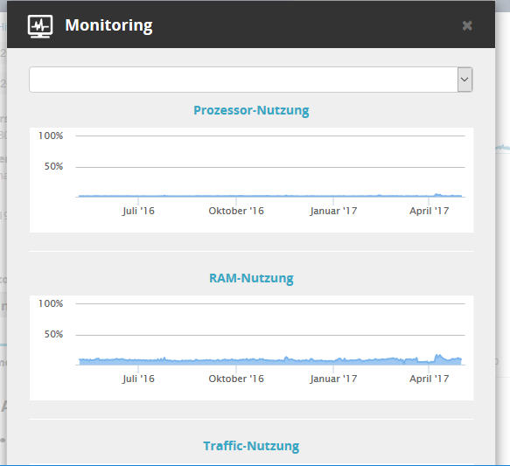The image size is (510, 466).
Task: Click the 50% gridline label of RAM chart
Action: tap(53, 334)
